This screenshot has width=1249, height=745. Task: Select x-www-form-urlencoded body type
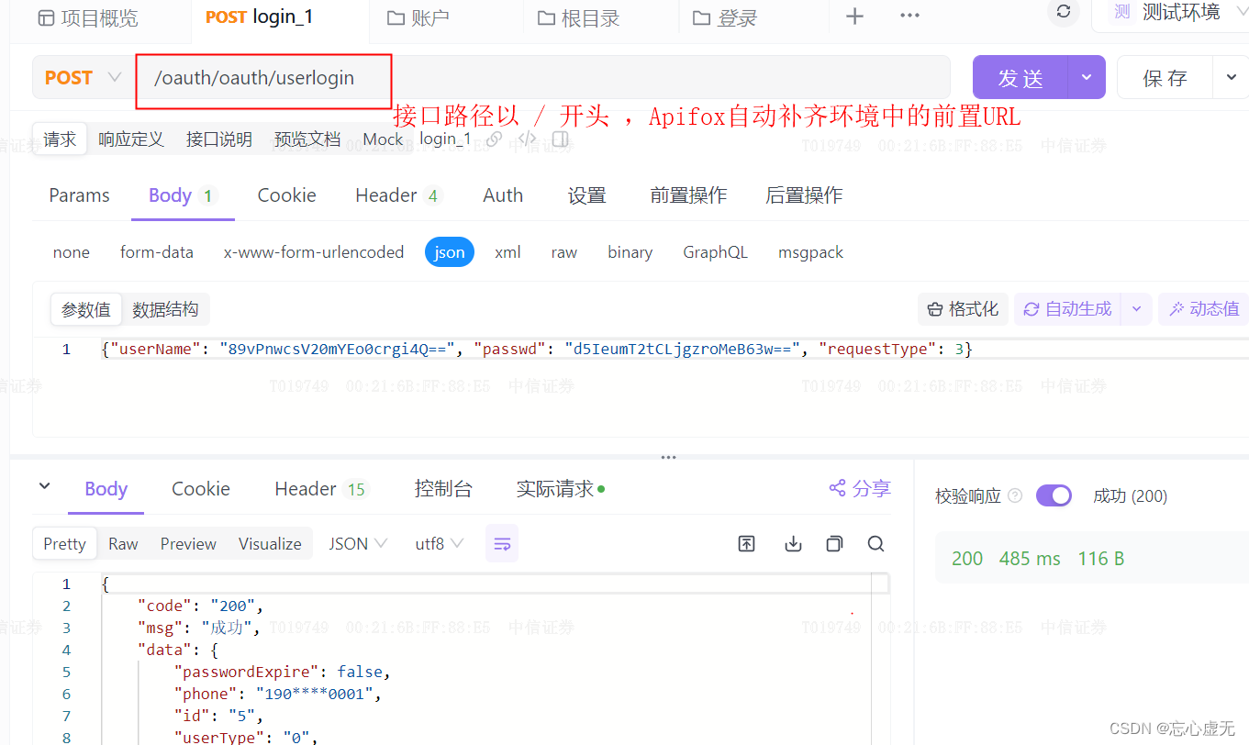(314, 252)
